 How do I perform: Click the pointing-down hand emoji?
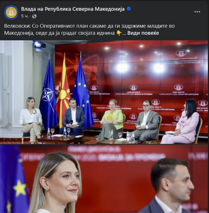119,33
